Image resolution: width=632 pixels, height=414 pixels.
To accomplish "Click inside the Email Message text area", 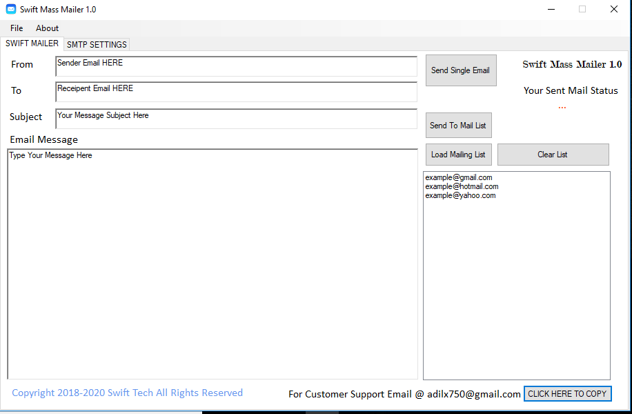I will click(213, 264).
